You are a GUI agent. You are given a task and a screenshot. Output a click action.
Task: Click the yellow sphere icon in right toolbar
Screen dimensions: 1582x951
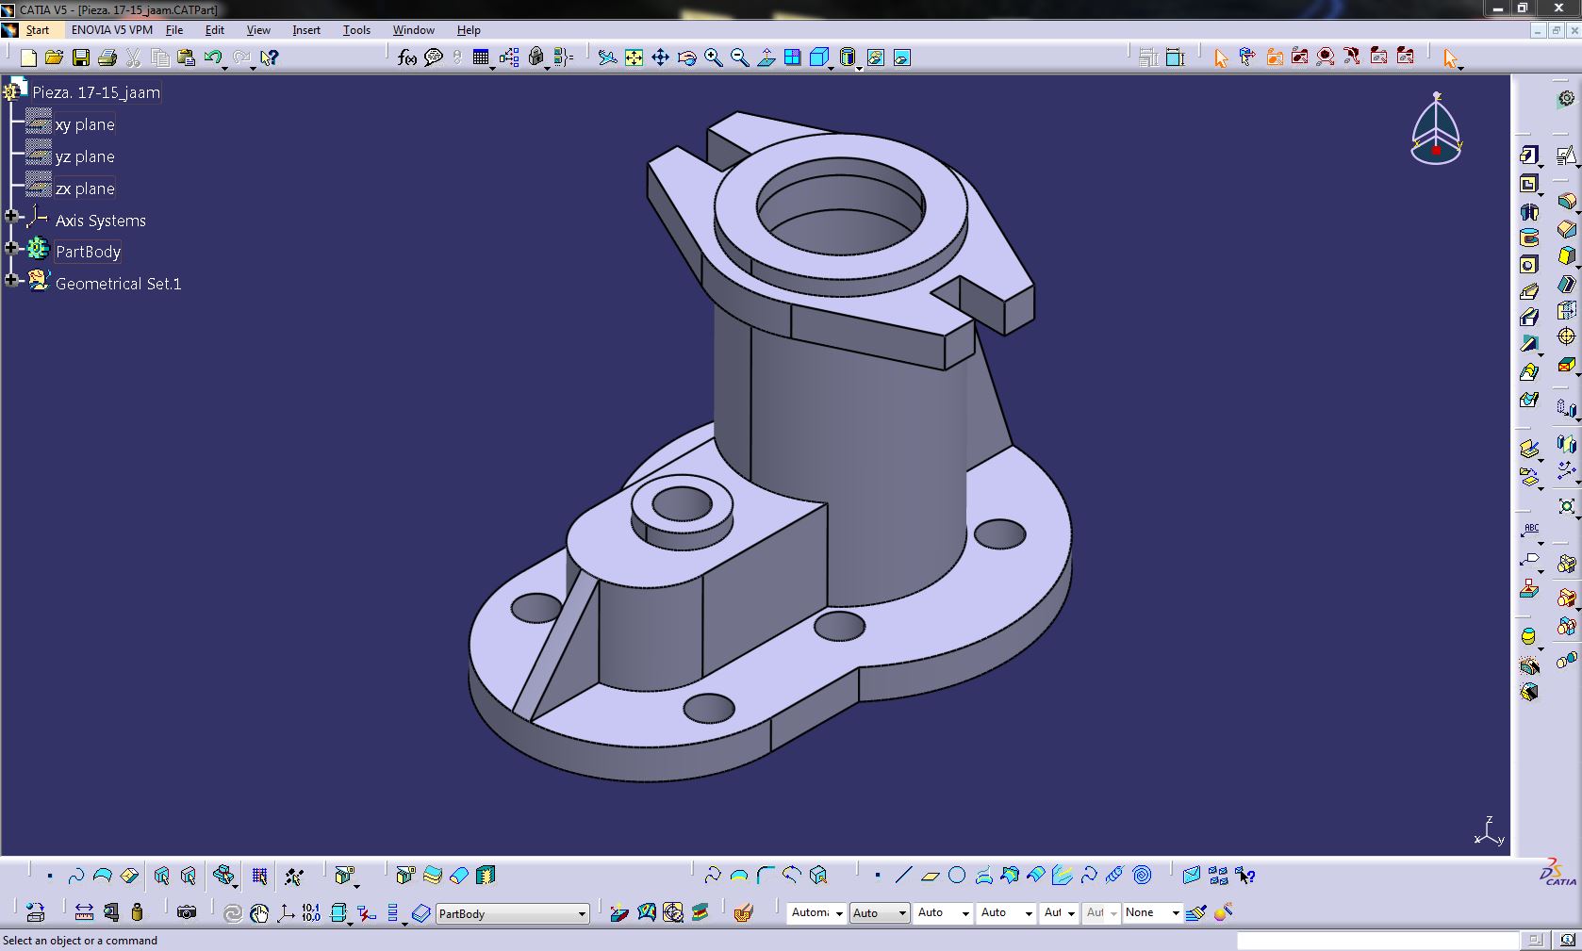1528,636
